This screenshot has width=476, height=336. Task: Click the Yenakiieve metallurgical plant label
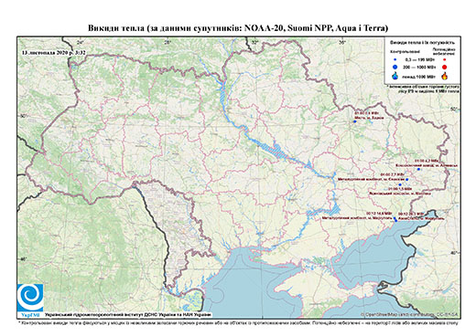[373, 177]
